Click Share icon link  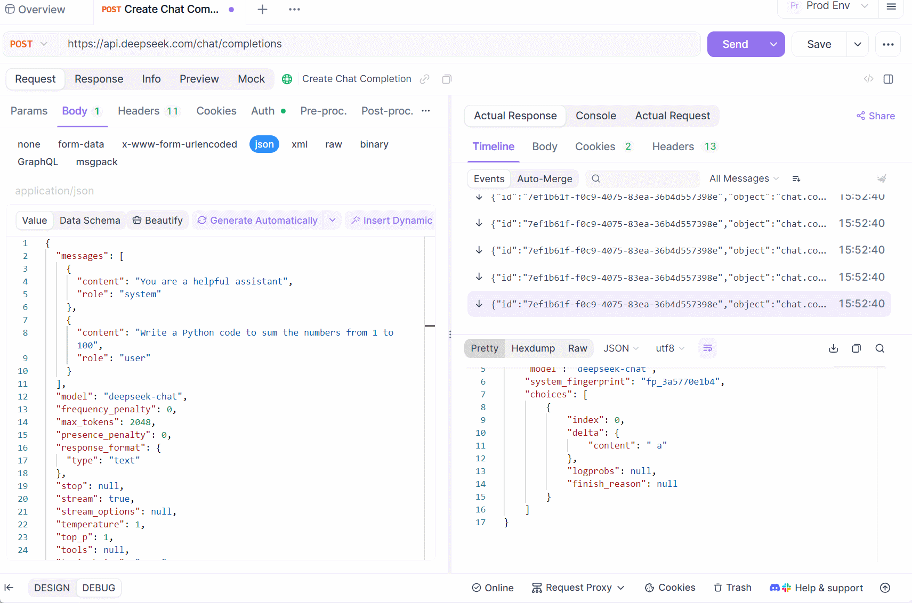coord(876,116)
